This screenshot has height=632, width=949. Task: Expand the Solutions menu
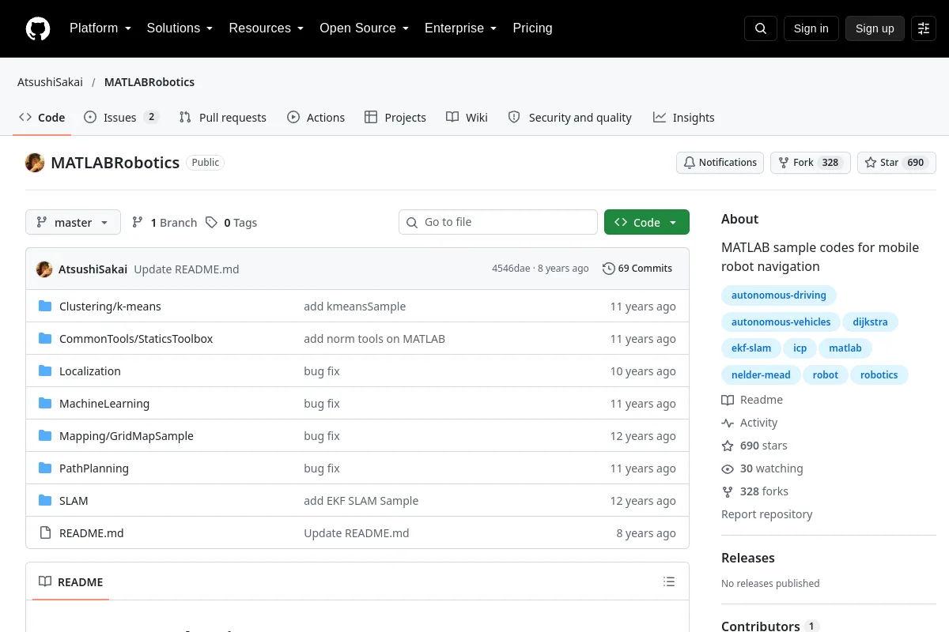(180, 28)
